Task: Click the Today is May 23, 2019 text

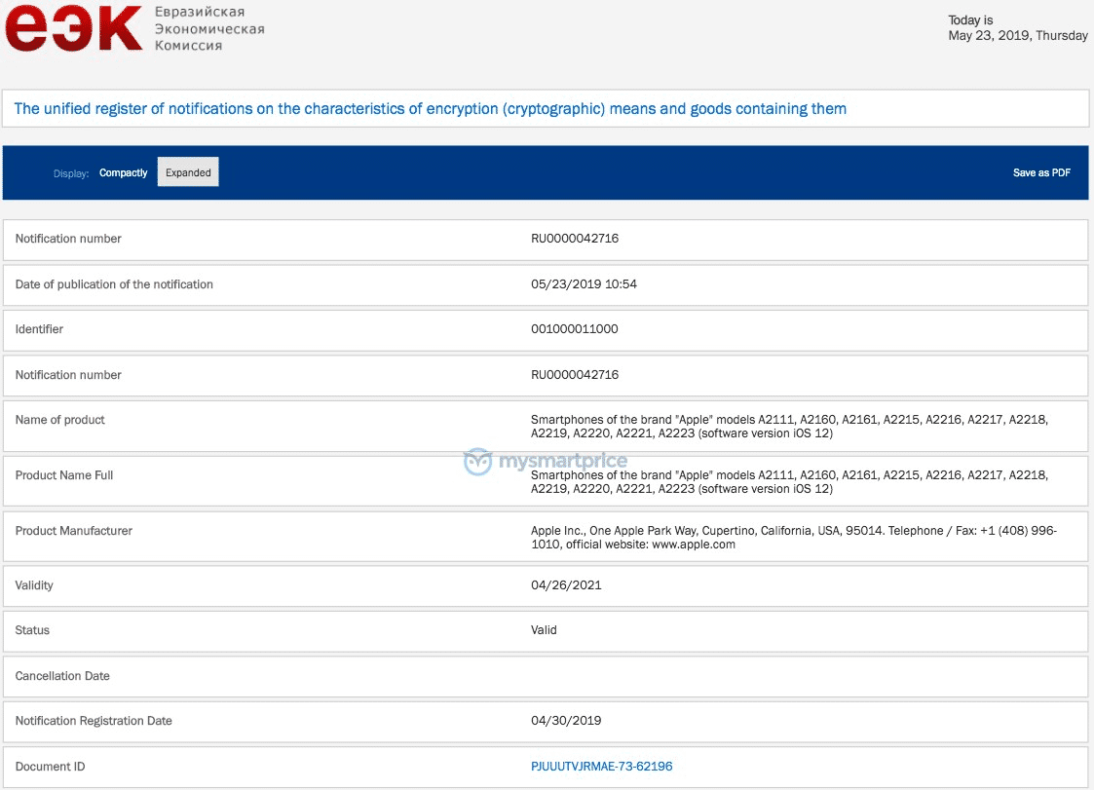Action: click(1018, 27)
